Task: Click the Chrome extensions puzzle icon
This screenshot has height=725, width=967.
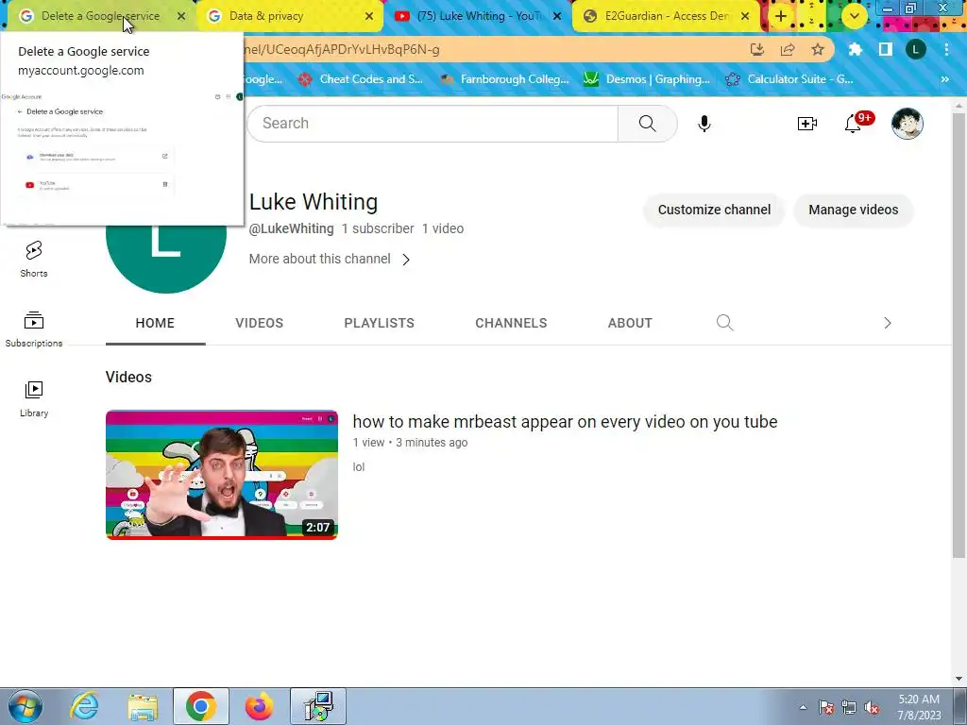Action: [855, 49]
